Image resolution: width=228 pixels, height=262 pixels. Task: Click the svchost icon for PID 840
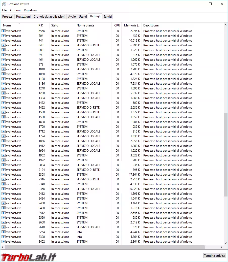click(x=4, y=45)
